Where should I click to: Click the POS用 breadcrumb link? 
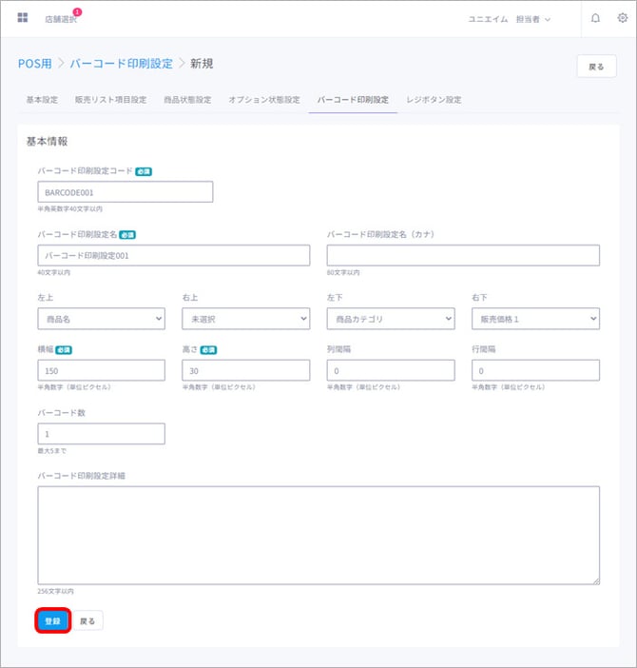(35, 64)
